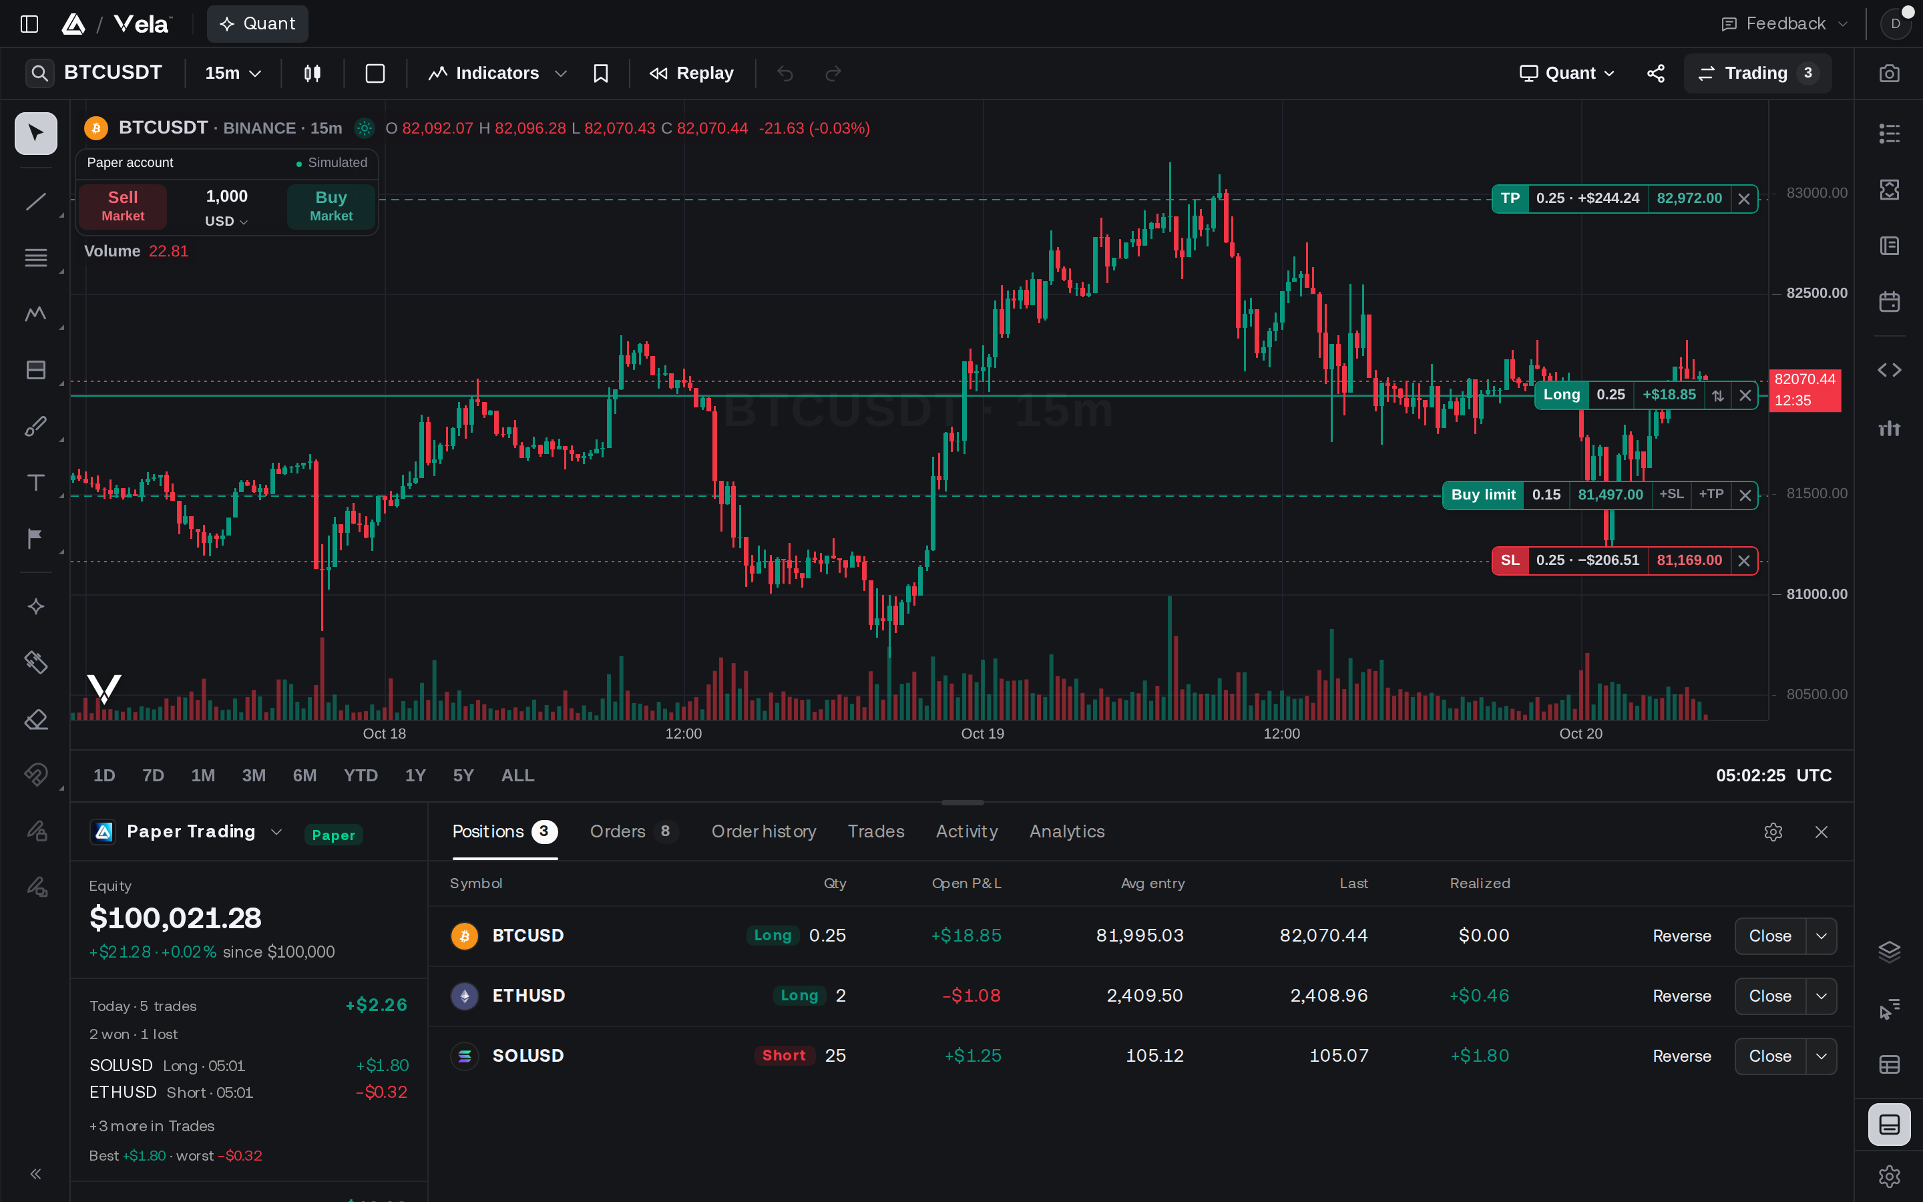Screen dimensions: 1923x1202
Task: Select the brush drawing tool
Action: tap(36, 426)
